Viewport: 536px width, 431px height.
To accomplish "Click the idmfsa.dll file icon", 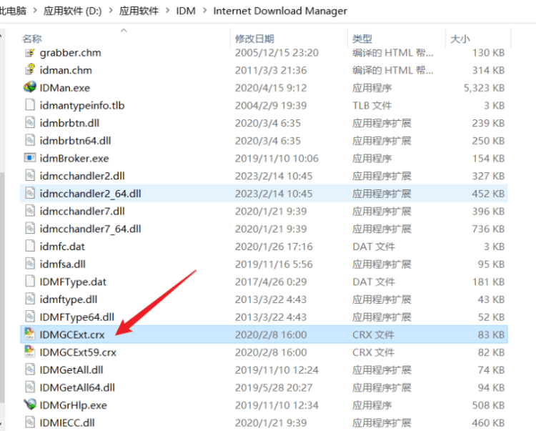I will coord(30,264).
